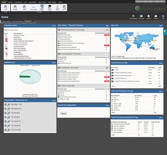Click the Export icon
The width and height of the screenshot is (167, 155).
click(149, 16)
